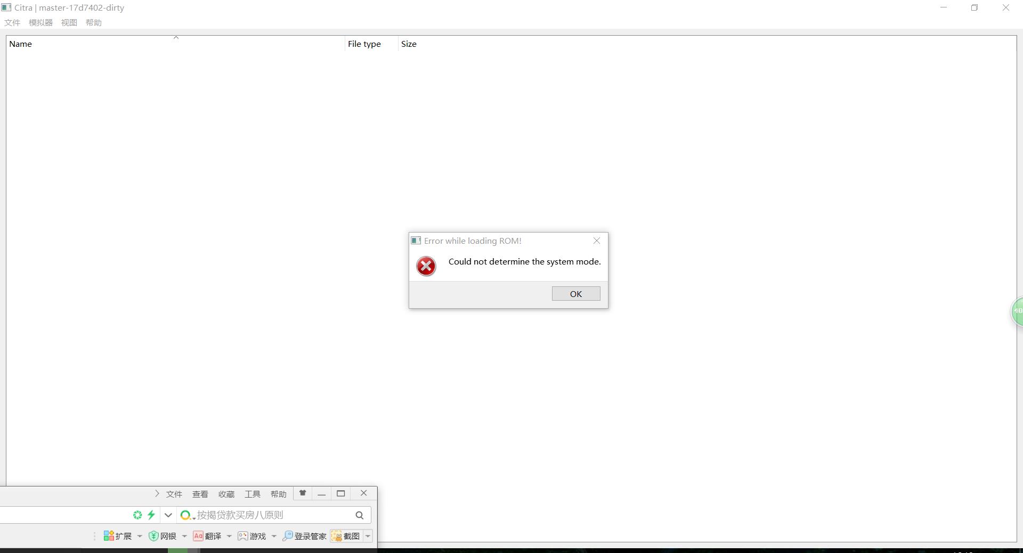The image size is (1023, 553).
Task: Click the browser search input field
Action: click(x=273, y=515)
